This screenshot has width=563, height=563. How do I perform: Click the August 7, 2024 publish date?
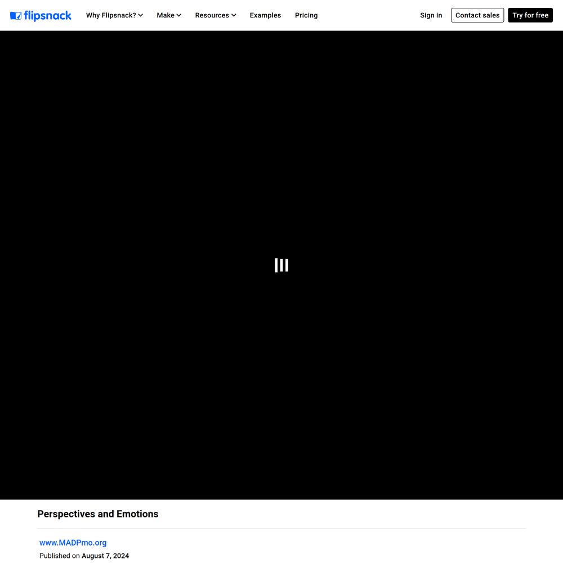(x=105, y=556)
